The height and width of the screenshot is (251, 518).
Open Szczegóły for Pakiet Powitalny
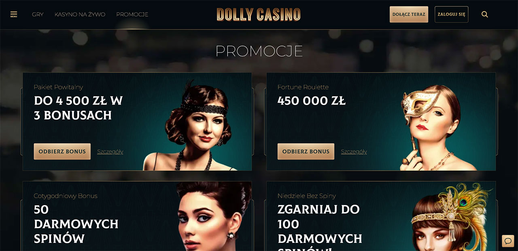coord(110,152)
